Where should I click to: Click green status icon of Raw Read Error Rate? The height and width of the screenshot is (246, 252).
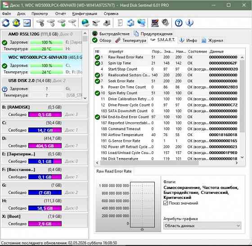[97, 57]
